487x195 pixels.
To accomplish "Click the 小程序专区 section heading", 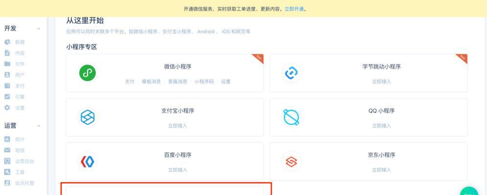I will click(81, 47).
